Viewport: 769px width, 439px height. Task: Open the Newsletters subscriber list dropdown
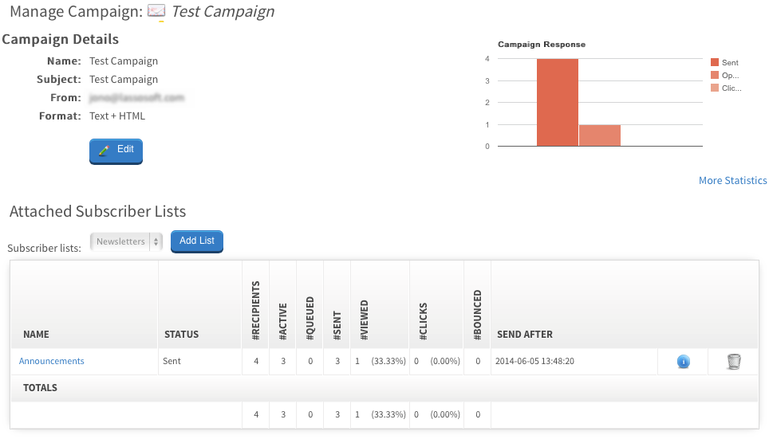click(127, 241)
